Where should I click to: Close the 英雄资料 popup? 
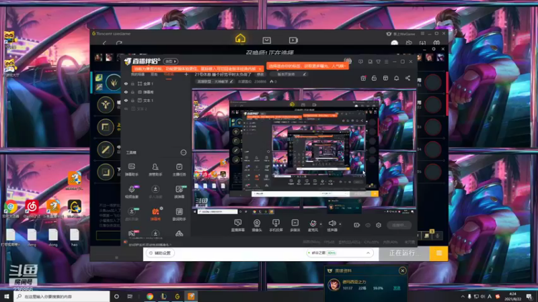pos(402,271)
